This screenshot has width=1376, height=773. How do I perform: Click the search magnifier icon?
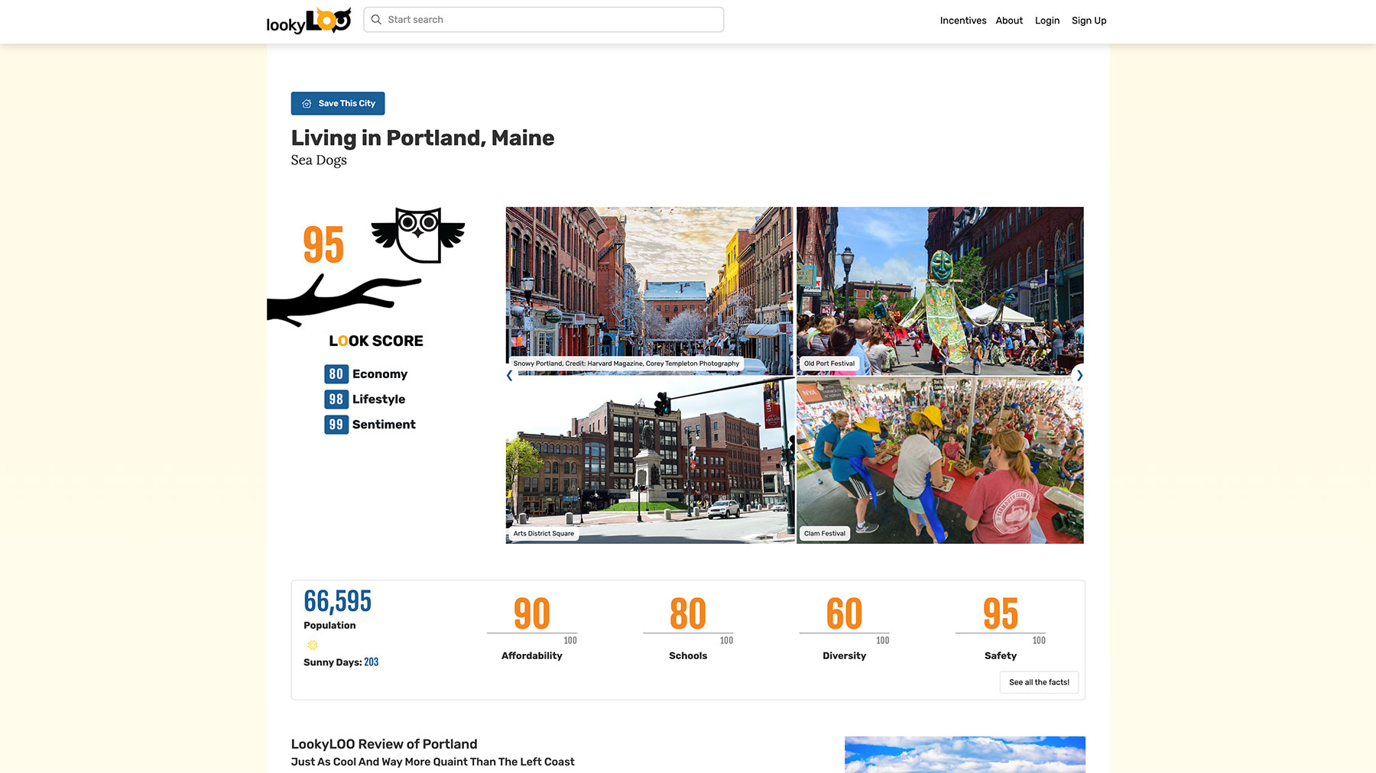click(376, 19)
